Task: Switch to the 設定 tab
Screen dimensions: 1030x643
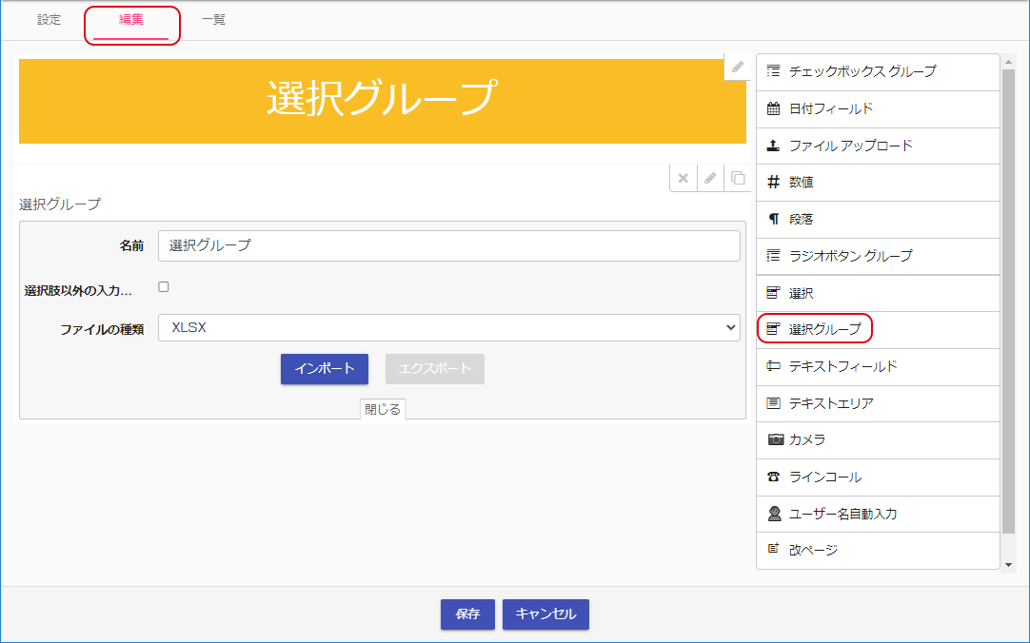Action: click(49, 20)
